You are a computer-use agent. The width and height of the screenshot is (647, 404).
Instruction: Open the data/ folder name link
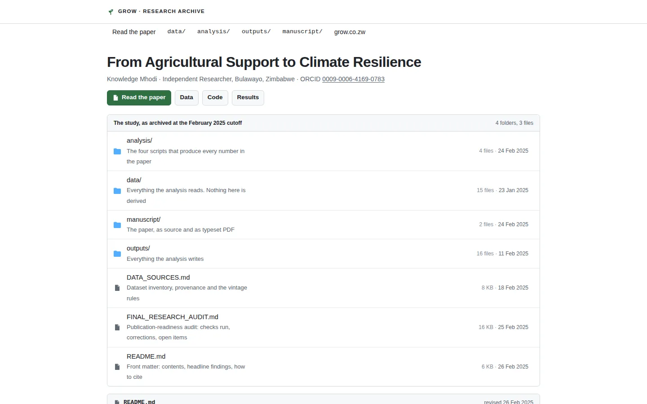point(134,180)
